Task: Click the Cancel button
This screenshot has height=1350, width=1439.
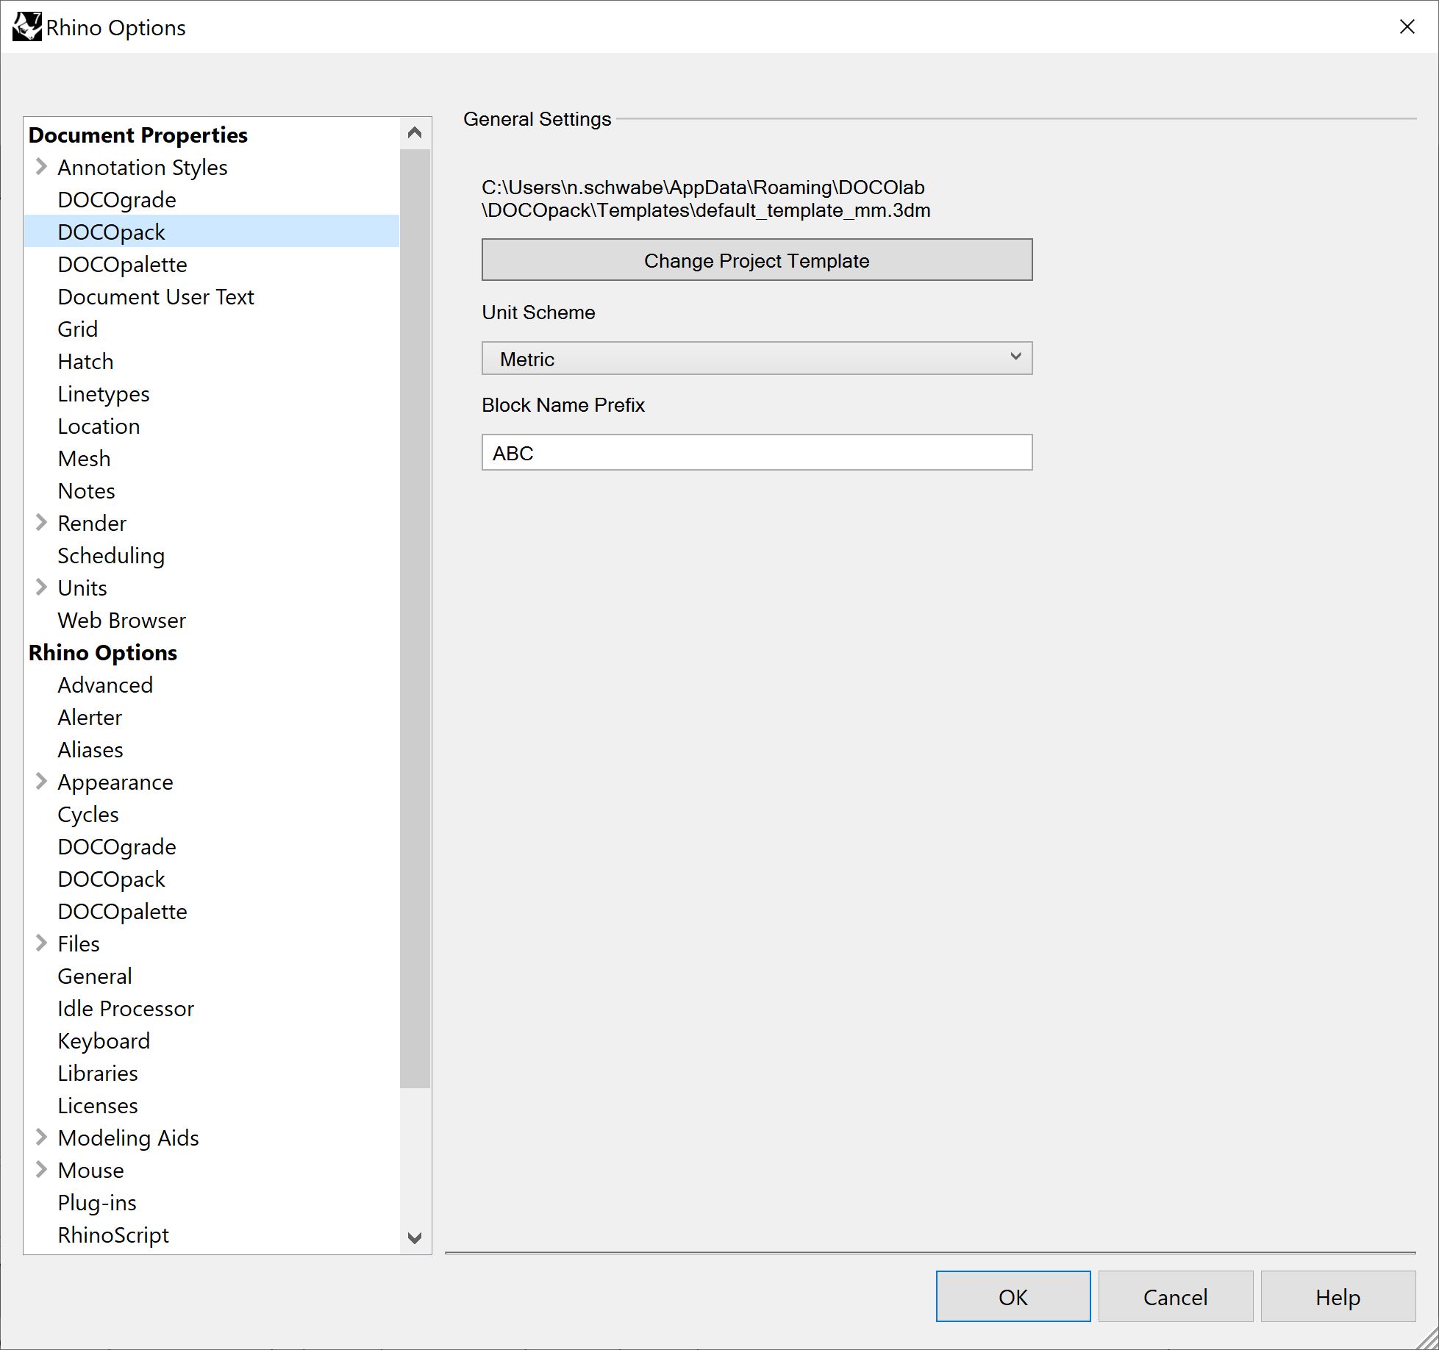Action: pos(1175,1296)
